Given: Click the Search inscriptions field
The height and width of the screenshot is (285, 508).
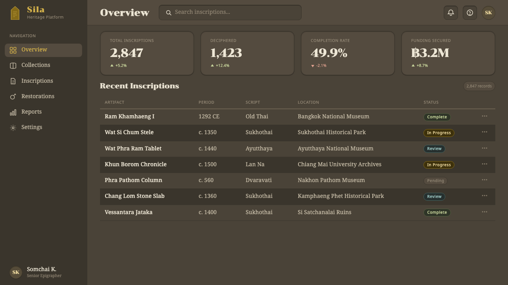Looking at the screenshot, I should (230, 13).
